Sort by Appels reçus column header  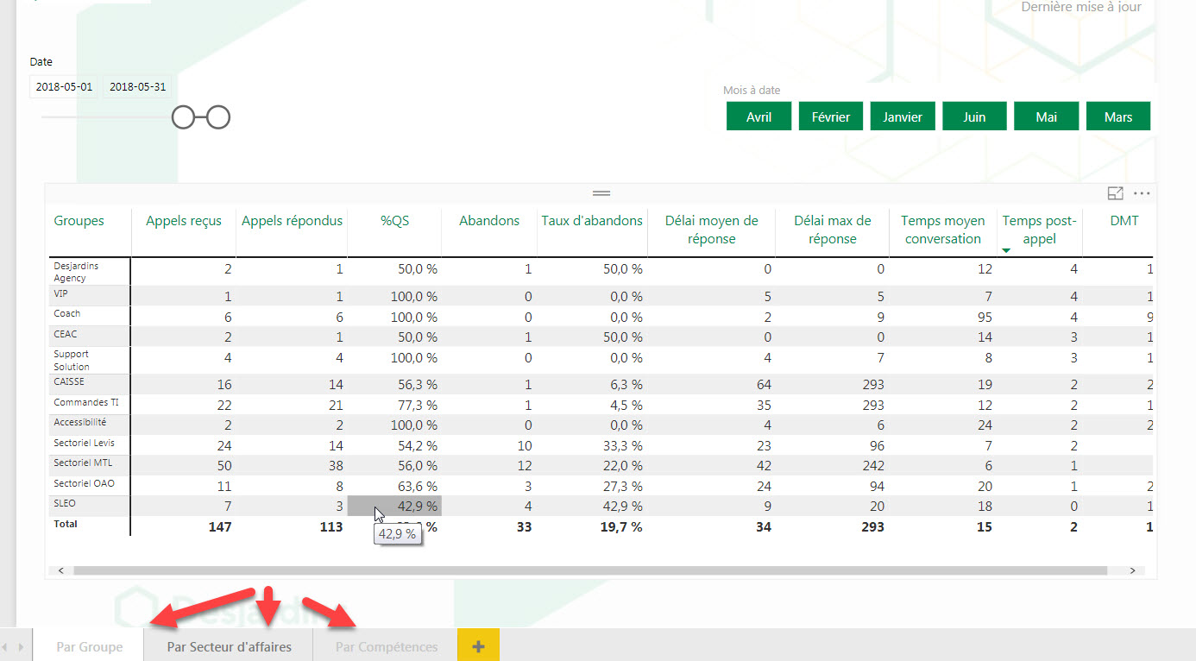184,221
